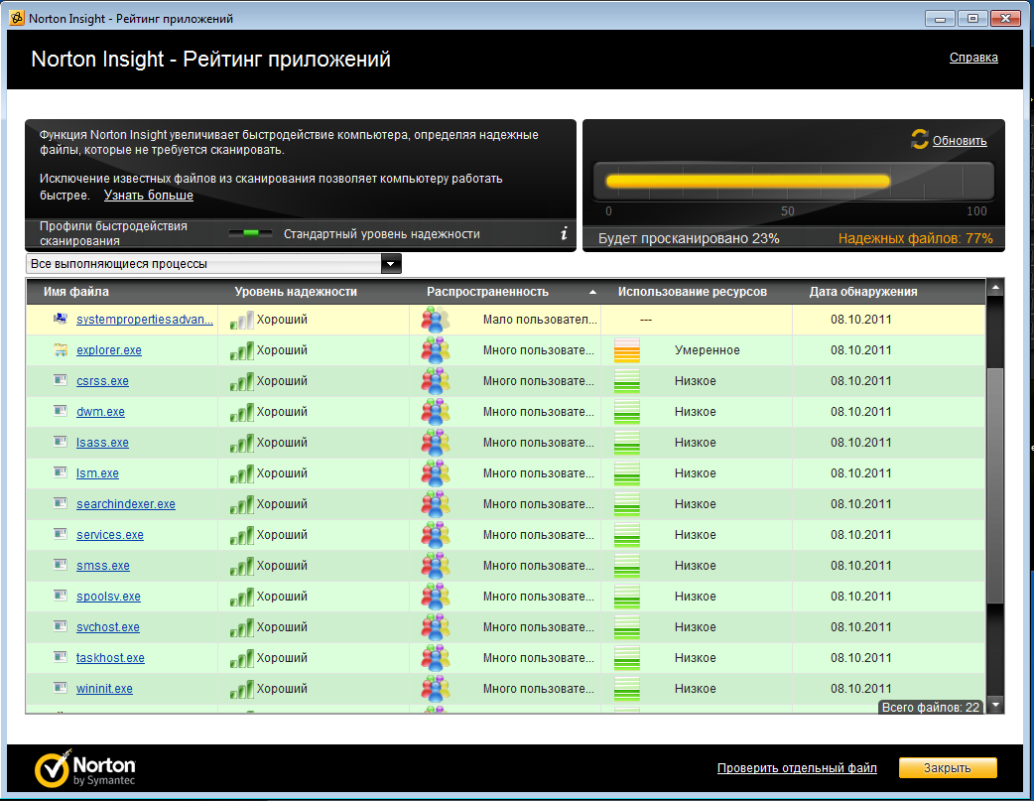The height and width of the screenshot is (801, 1034).
Task: Click 'Надежных файлов: 77%' text
Action: (915, 239)
